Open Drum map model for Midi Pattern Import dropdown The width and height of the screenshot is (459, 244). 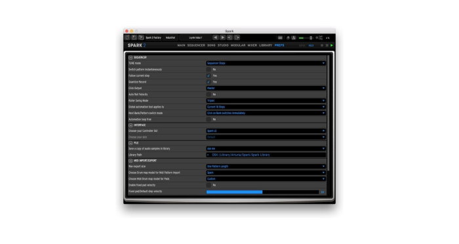(266, 173)
